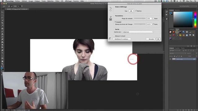Open the Affichage menu

[x=68, y=1]
